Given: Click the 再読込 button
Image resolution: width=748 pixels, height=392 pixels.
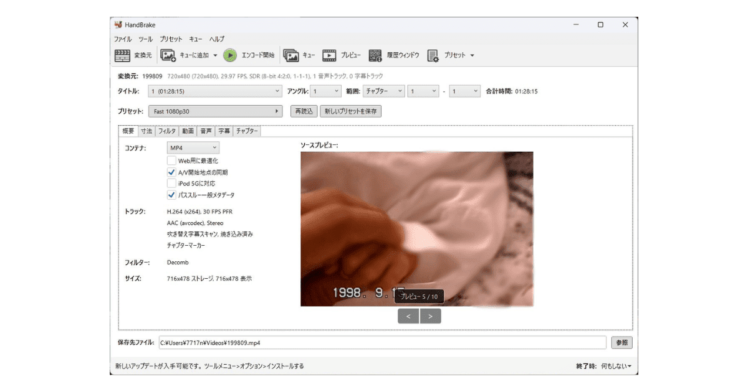Looking at the screenshot, I should (304, 111).
